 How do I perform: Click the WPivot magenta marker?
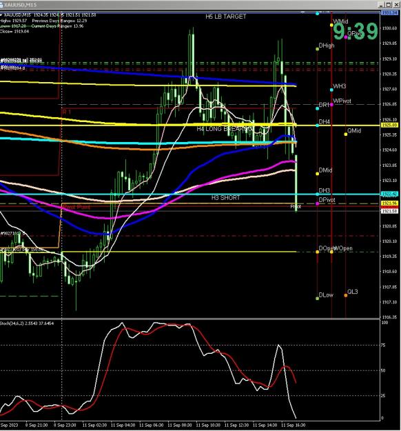(x=331, y=105)
